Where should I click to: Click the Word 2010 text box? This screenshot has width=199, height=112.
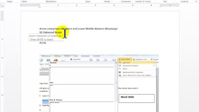137,98
